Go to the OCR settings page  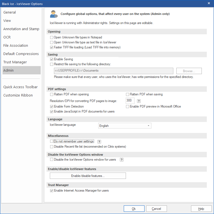(x=22, y=37)
